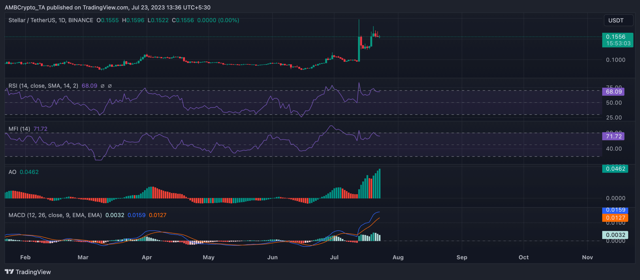Click the purple 68.09 RSI axis label
Image resolution: width=640 pixels, height=280 pixels.
[613, 92]
